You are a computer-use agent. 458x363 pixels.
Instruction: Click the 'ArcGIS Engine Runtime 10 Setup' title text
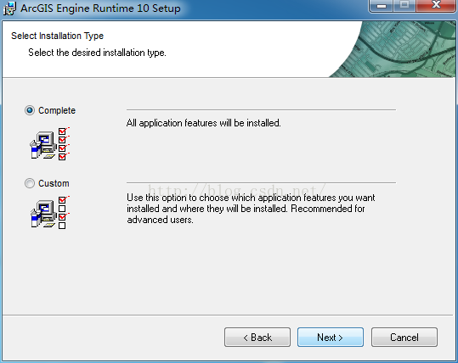click(x=100, y=8)
